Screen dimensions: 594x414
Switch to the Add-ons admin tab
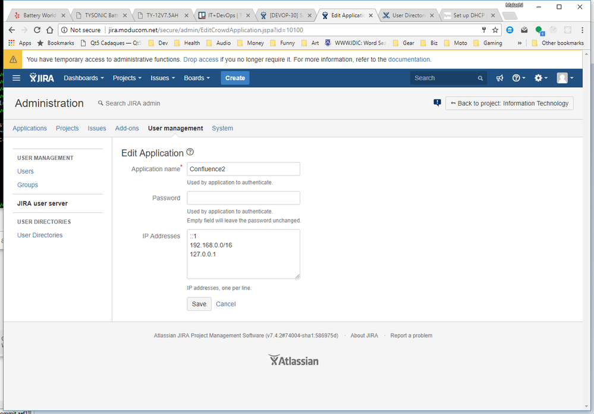(x=127, y=128)
